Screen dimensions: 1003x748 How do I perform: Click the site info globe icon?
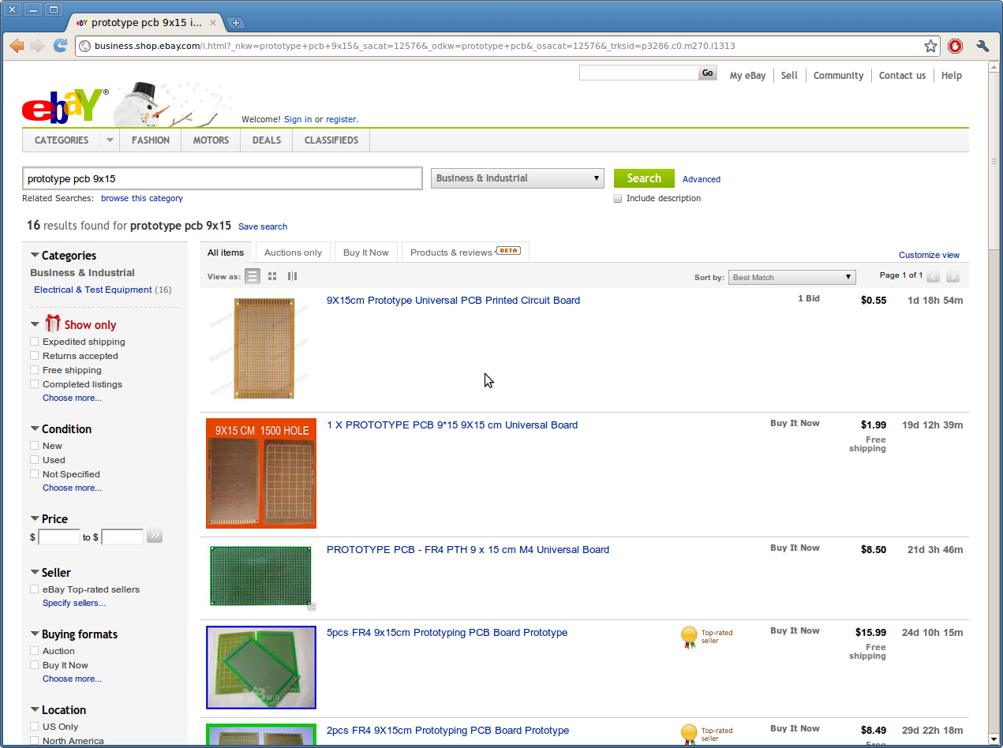(85, 46)
